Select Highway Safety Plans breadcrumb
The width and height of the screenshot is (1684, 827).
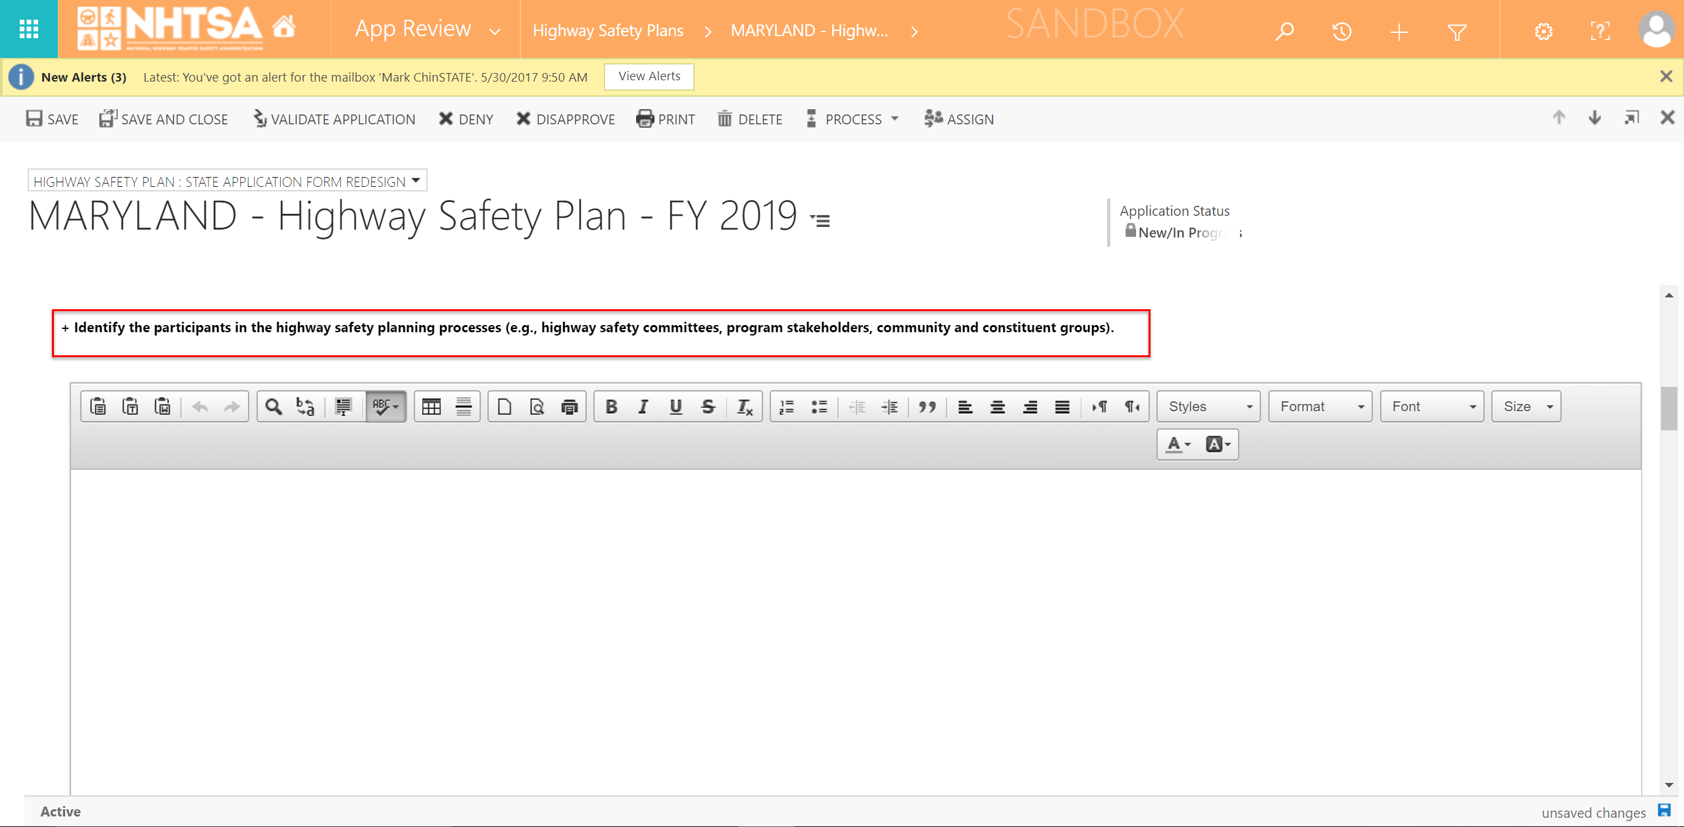click(x=608, y=31)
